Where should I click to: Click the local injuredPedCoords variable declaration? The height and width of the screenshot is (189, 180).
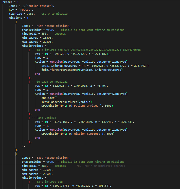tap(59, 66)
